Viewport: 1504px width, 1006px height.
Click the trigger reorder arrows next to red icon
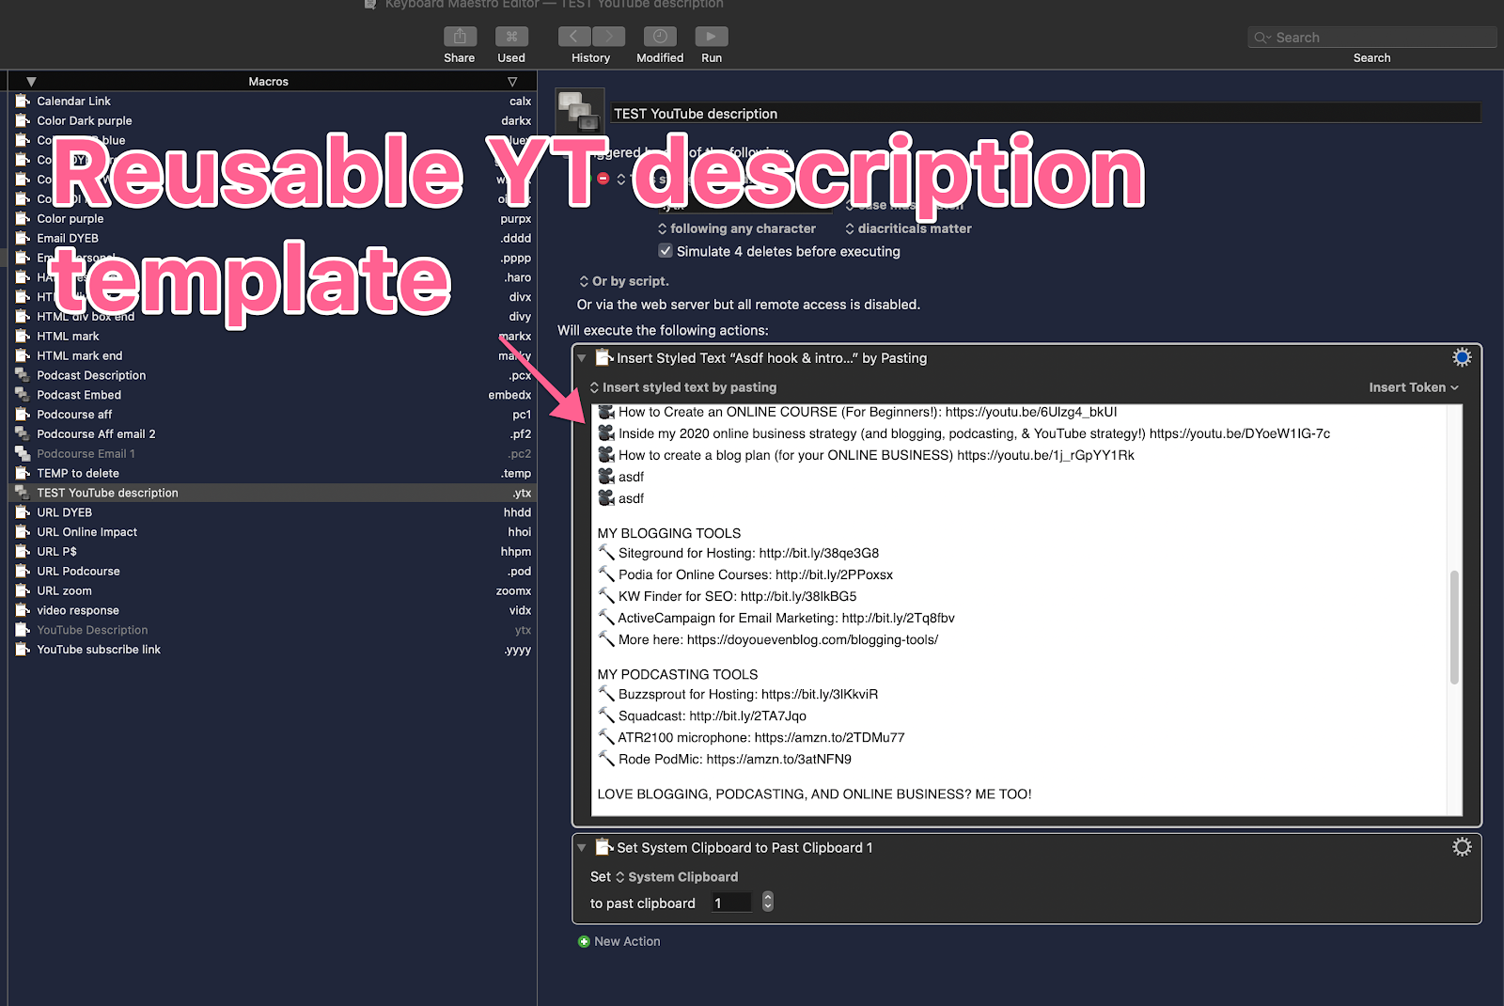coord(621,179)
